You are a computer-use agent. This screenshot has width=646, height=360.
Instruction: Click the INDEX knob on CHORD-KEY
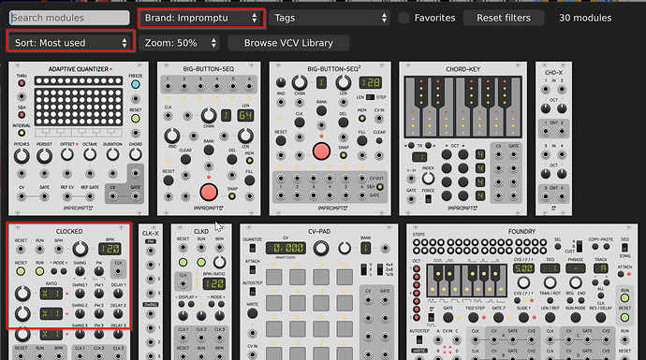[x=428, y=179]
